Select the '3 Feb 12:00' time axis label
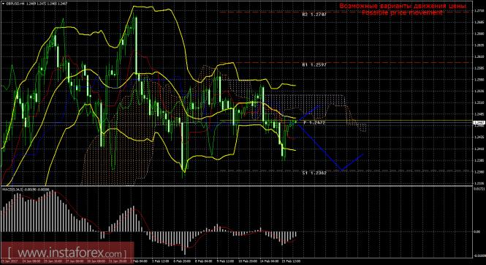This screenshot has width=486, height=265. coord(161,261)
